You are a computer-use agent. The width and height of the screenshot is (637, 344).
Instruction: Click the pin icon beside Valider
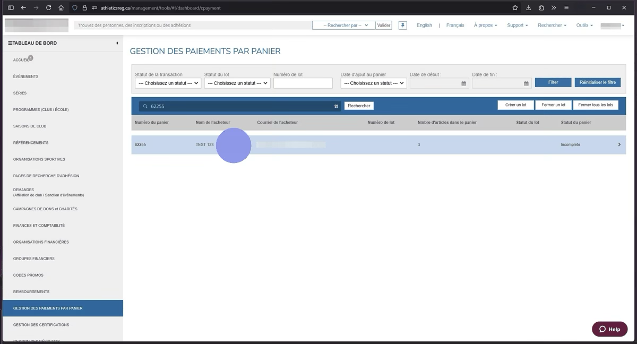tap(402, 25)
